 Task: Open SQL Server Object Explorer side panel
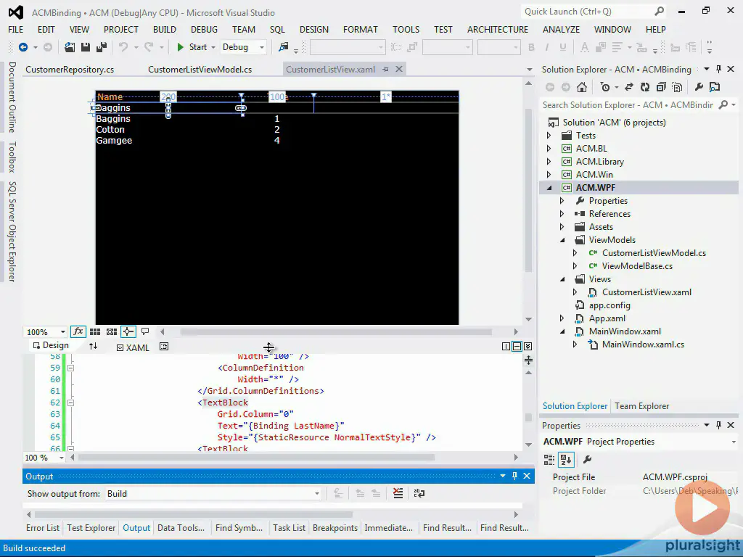12,231
